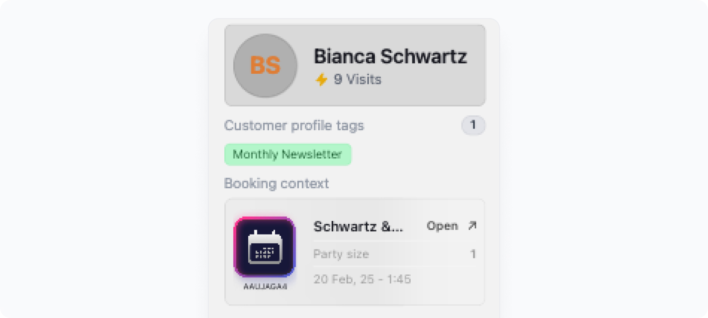Viewport: 708px width, 318px height.
Task: Click the Open arrow icon
Action: (x=472, y=226)
